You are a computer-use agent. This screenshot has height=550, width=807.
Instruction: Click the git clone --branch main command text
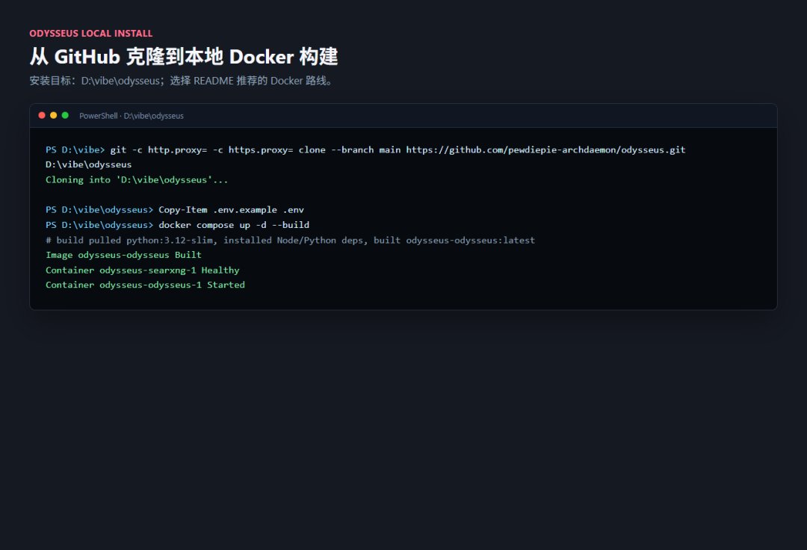398,149
